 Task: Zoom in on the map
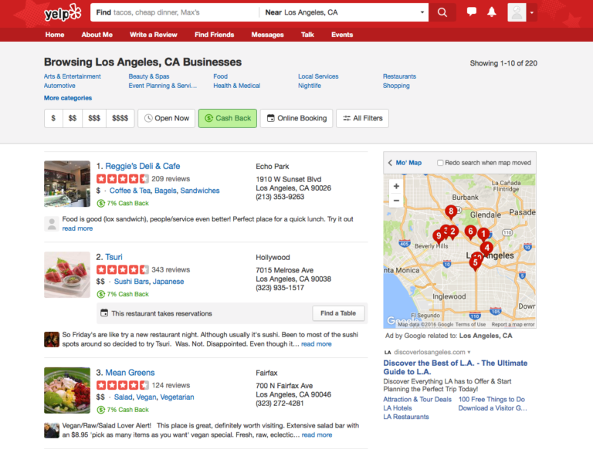(396, 186)
